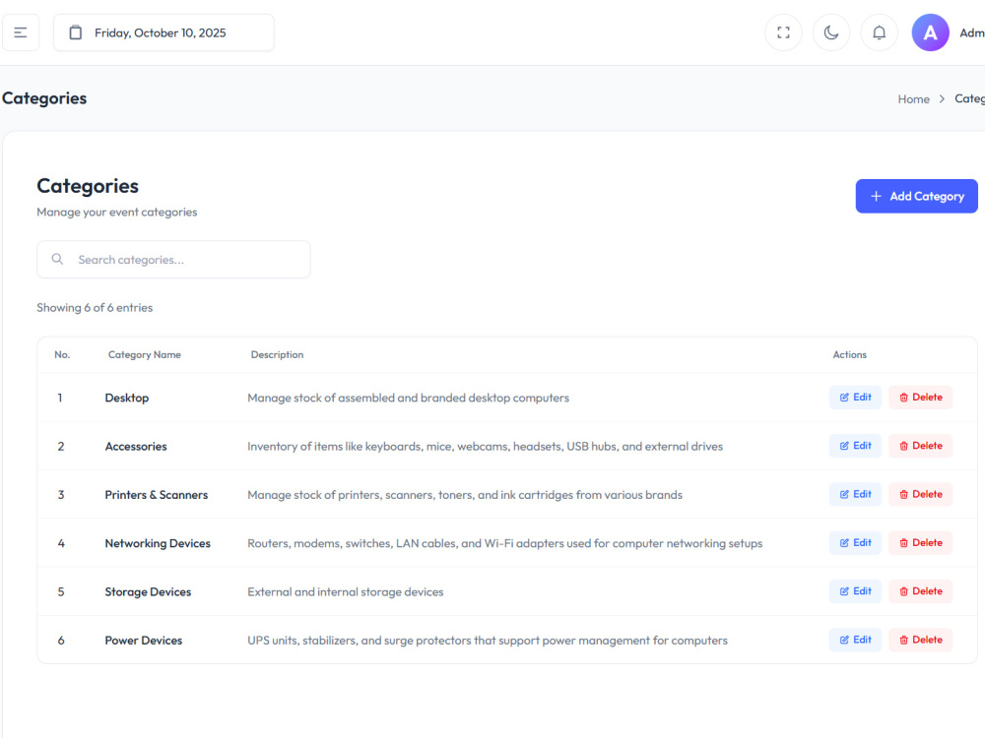Edit the Power Devices category
This screenshot has width=985, height=738.
click(855, 640)
